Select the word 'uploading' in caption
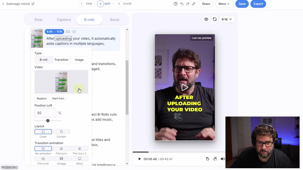 63,38
